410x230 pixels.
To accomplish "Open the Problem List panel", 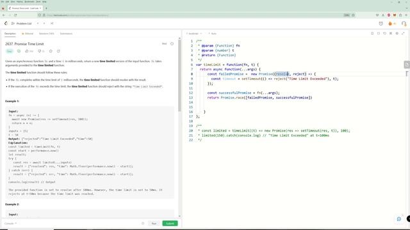I will pos(22,24).
